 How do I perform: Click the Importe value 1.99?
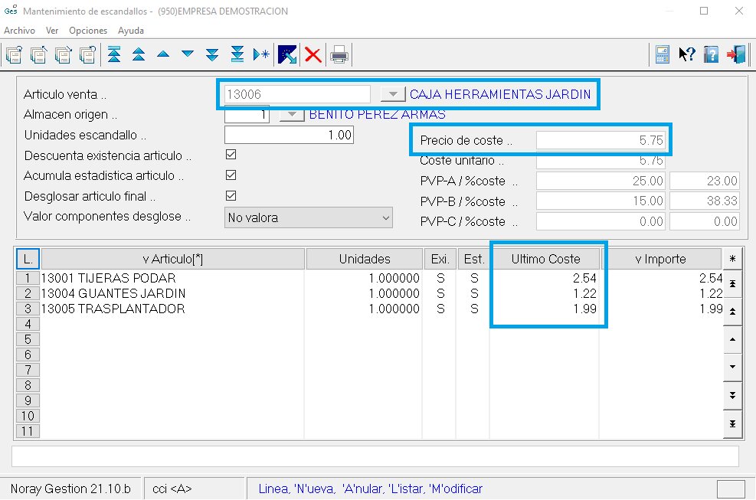coord(711,309)
